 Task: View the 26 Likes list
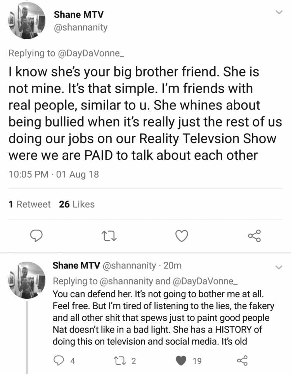tap(77, 204)
